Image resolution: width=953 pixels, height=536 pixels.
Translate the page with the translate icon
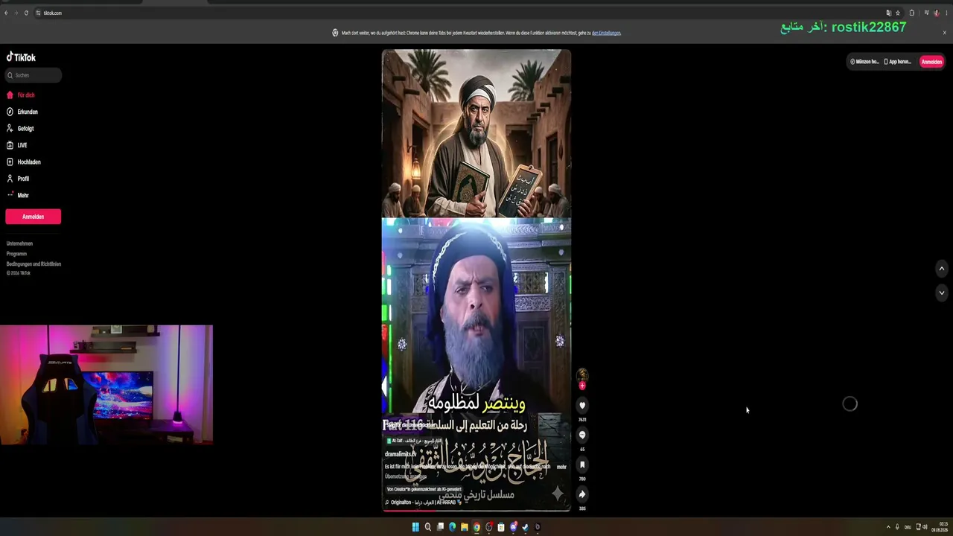pyautogui.click(x=888, y=13)
